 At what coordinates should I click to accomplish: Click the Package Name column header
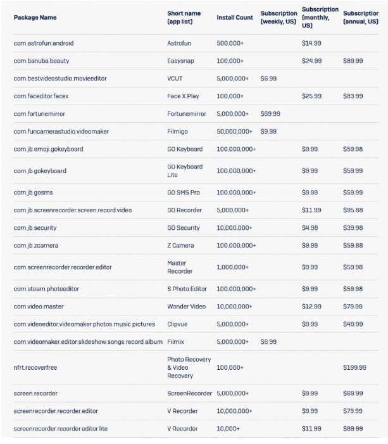click(x=35, y=17)
